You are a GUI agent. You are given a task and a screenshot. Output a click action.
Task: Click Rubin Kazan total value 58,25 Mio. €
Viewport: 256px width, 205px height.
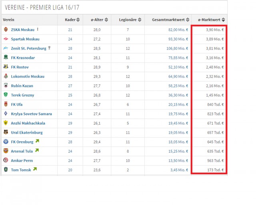click(x=178, y=86)
